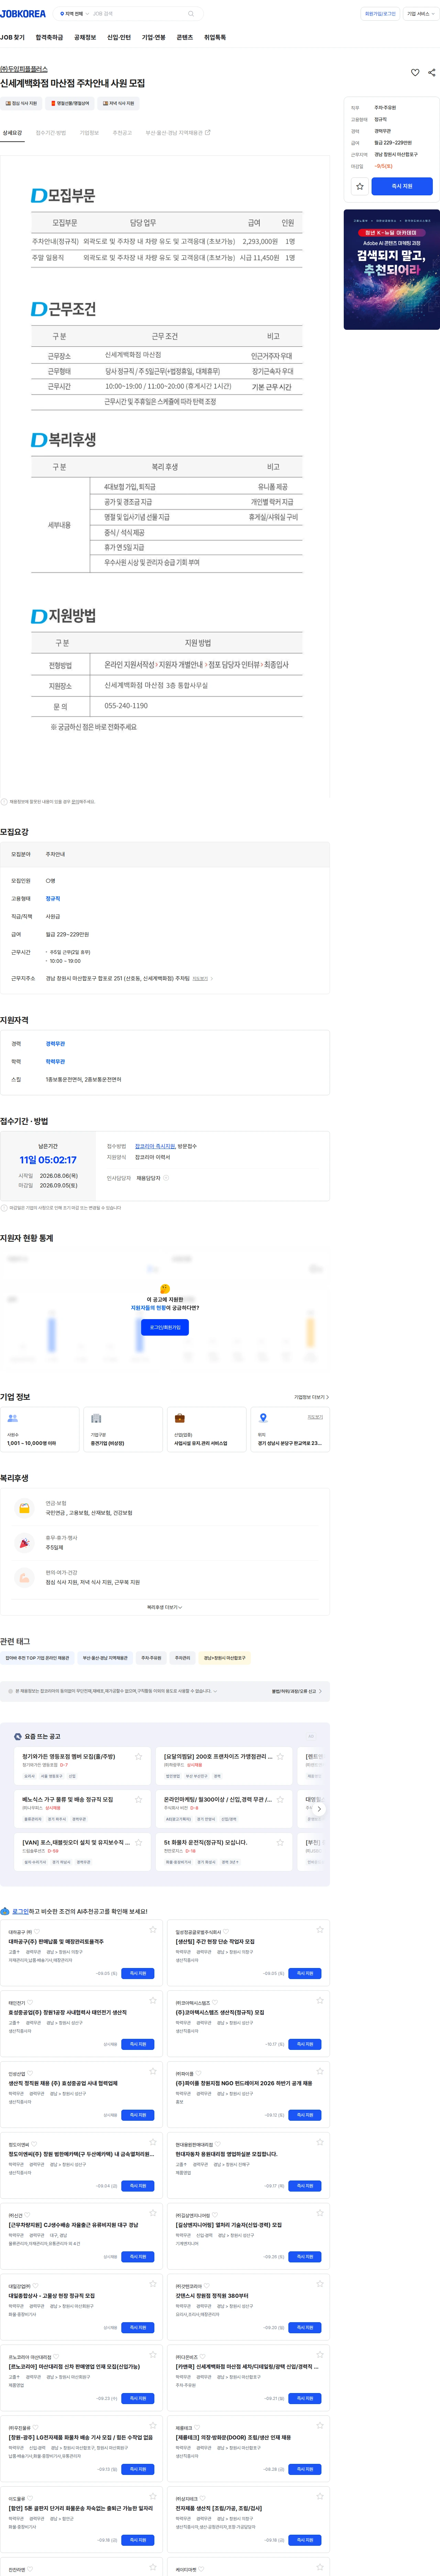Save job with the heart icon
Image resolution: width=440 pixels, height=2576 pixels.
pos(415,72)
